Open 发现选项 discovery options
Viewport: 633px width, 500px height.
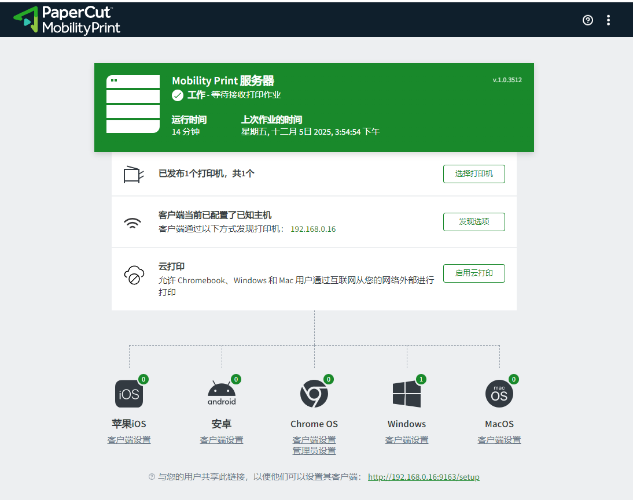tap(474, 222)
